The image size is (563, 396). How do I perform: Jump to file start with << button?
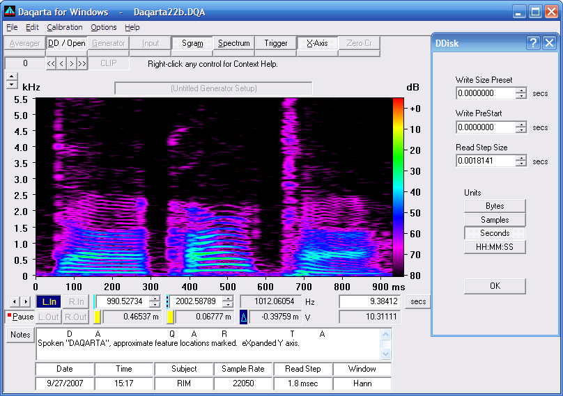[x=51, y=64]
